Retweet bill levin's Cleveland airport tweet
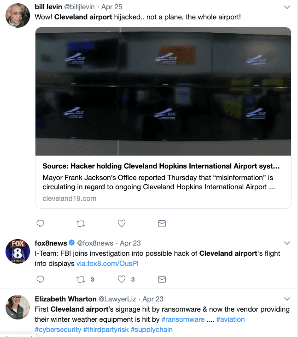The image size is (298, 337). point(81,223)
